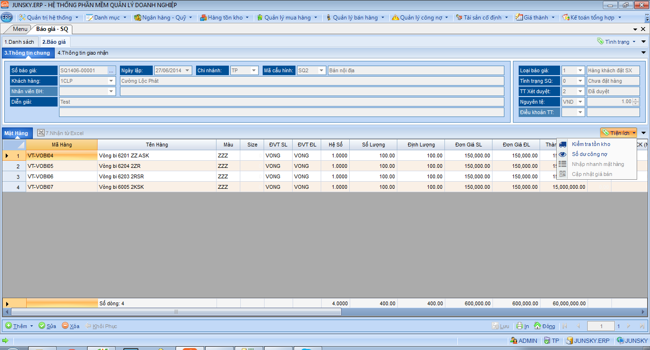This screenshot has width=650, height=350.
Task: Click the Xóa delete icon
Action: 65,326
